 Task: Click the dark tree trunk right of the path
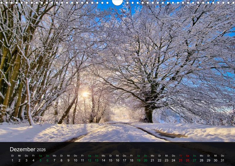(x=149, y=113)
